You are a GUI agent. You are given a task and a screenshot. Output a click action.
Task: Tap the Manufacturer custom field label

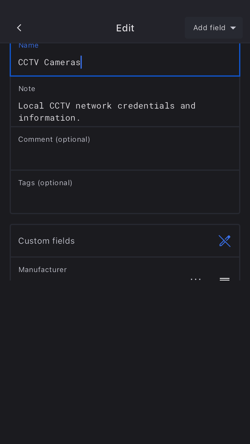[43, 270]
